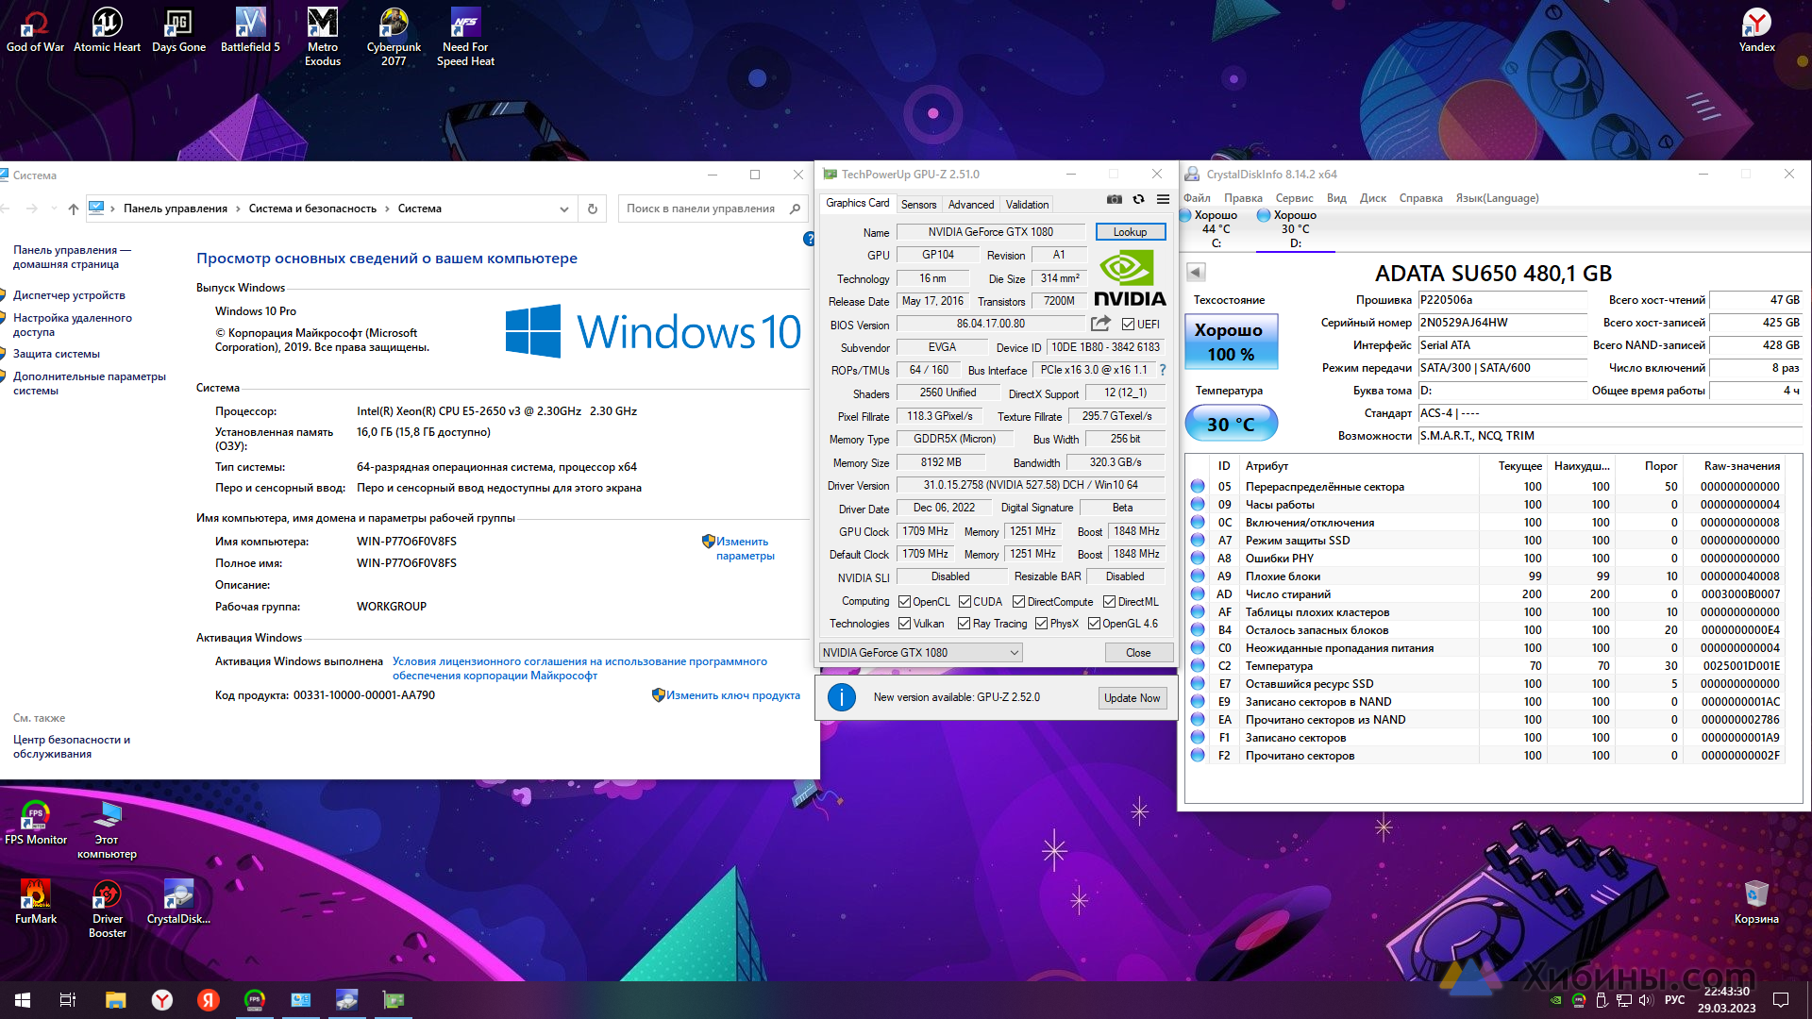The image size is (1812, 1019).
Task: Click search magnifier in Control Panel
Action: [795, 209]
